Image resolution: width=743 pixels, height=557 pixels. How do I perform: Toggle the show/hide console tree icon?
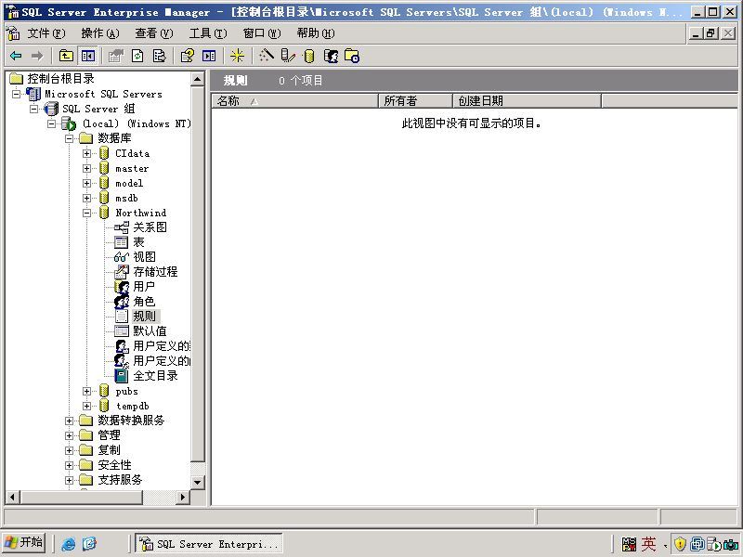[x=88, y=56]
